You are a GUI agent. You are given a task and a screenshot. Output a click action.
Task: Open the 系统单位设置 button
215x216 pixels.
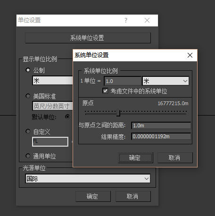click(88, 38)
